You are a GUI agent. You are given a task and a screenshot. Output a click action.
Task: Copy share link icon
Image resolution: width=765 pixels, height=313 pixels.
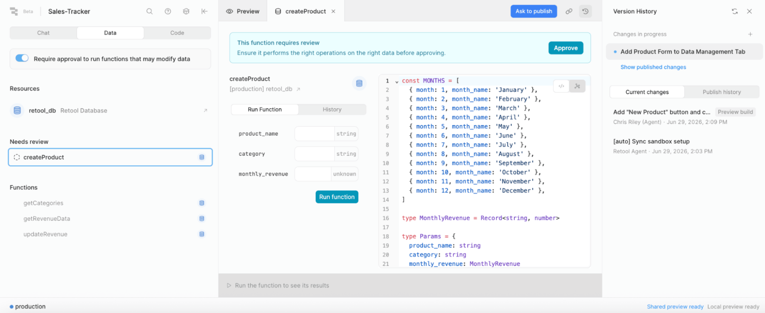click(569, 11)
